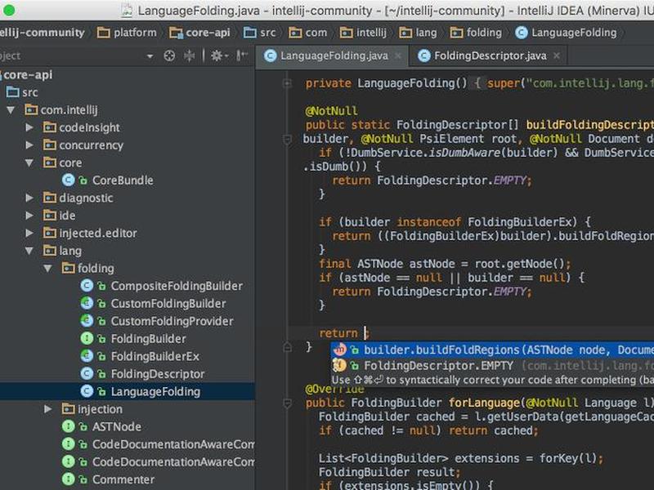
Task: Place cursor on ASTNode astNode line
Action: pyautogui.click(x=445, y=264)
